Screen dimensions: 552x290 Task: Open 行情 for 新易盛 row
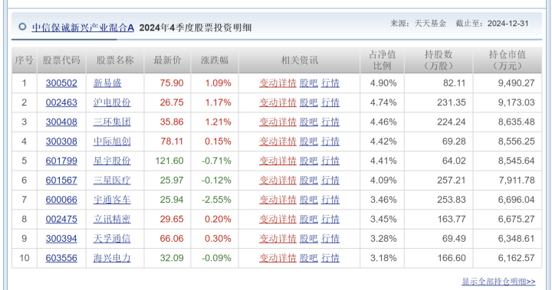tap(330, 83)
